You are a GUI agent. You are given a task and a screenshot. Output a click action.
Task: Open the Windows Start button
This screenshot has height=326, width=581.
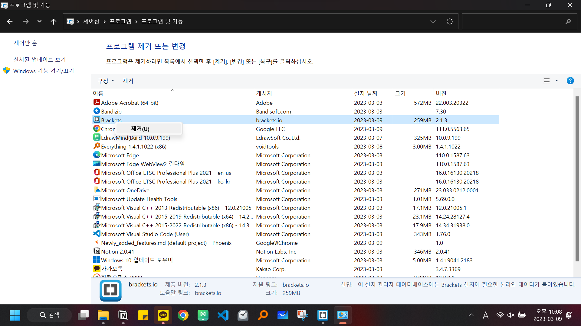pyautogui.click(x=15, y=315)
